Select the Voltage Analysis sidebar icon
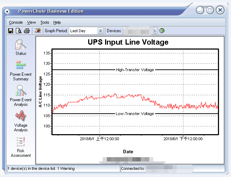Image resolution: width=231 pixels, height=177 pixels. point(21,121)
